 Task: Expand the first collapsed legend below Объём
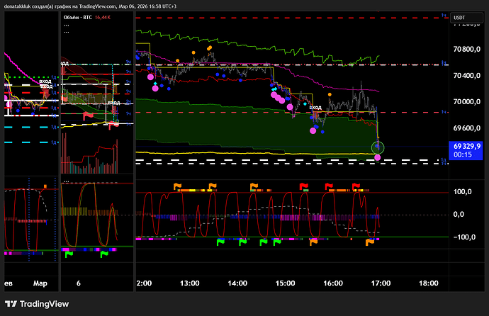click(67, 25)
